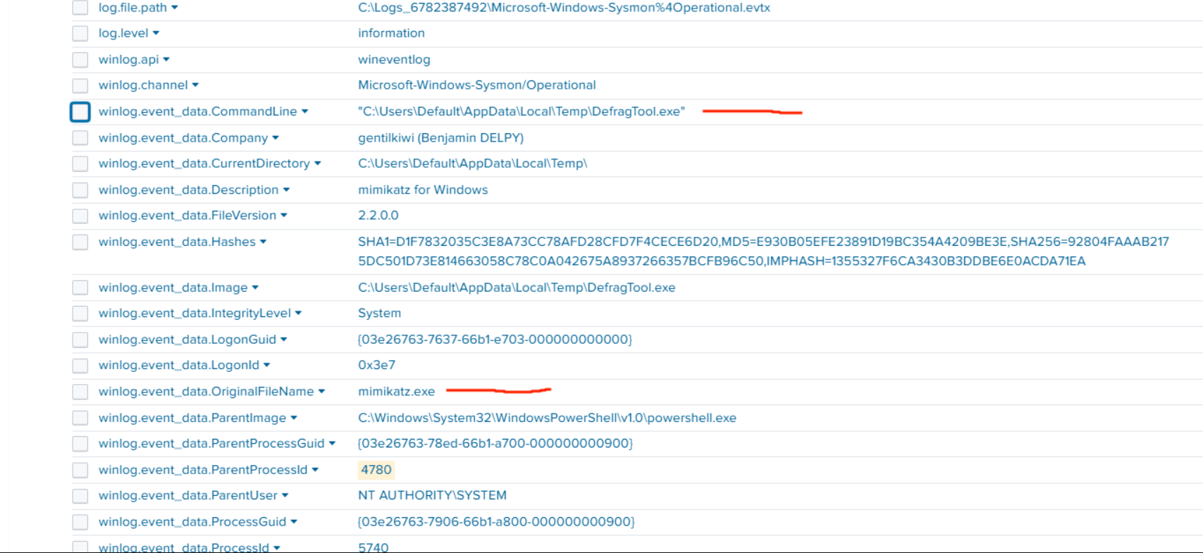Click the 0x3e7 LogonId value
The height and width of the screenshot is (553, 1203).
click(376, 365)
